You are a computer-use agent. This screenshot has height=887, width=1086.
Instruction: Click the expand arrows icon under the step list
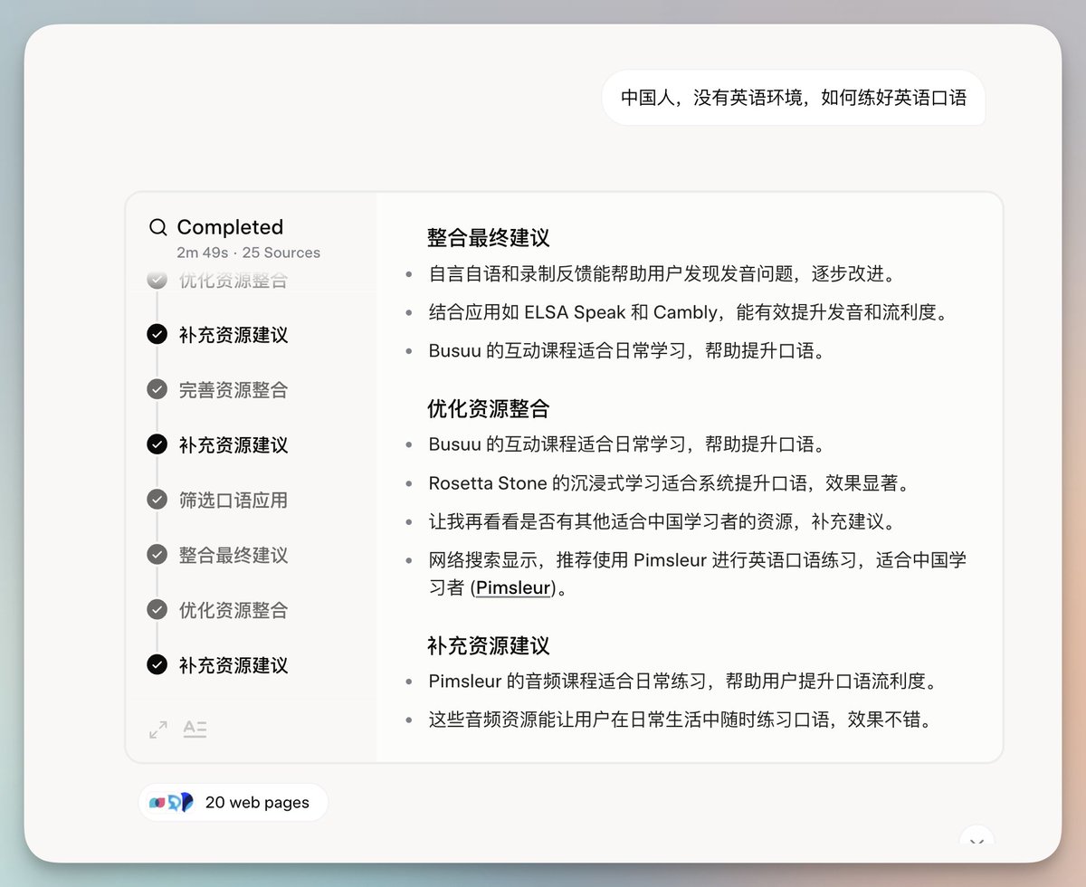pos(158,729)
